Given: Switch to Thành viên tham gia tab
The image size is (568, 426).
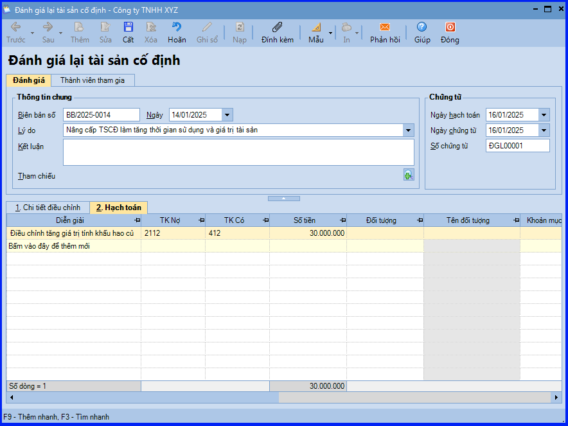Looking at the screenshot, I should [93, 80].
